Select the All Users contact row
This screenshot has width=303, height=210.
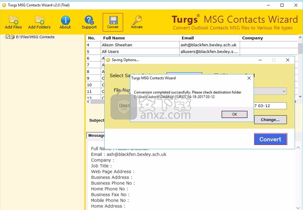click(192, 52)
